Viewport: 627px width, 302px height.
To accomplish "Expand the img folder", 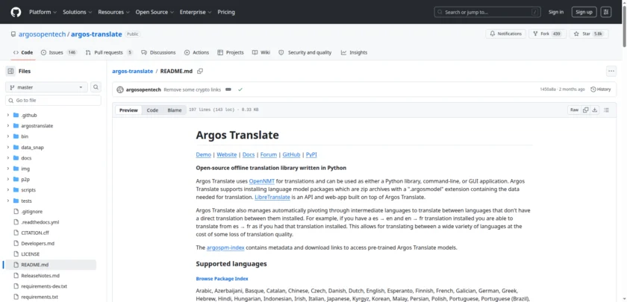I will [x=8, y=169].
